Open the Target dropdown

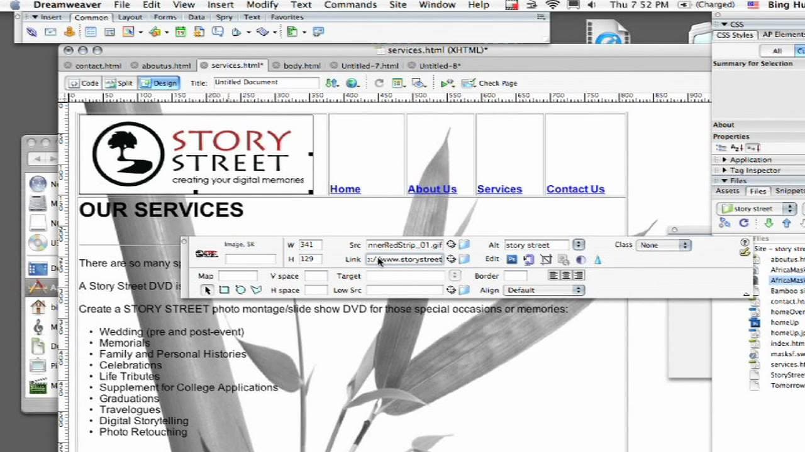coord(454,276)
